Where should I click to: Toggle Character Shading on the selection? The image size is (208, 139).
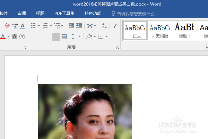(15, 36)
